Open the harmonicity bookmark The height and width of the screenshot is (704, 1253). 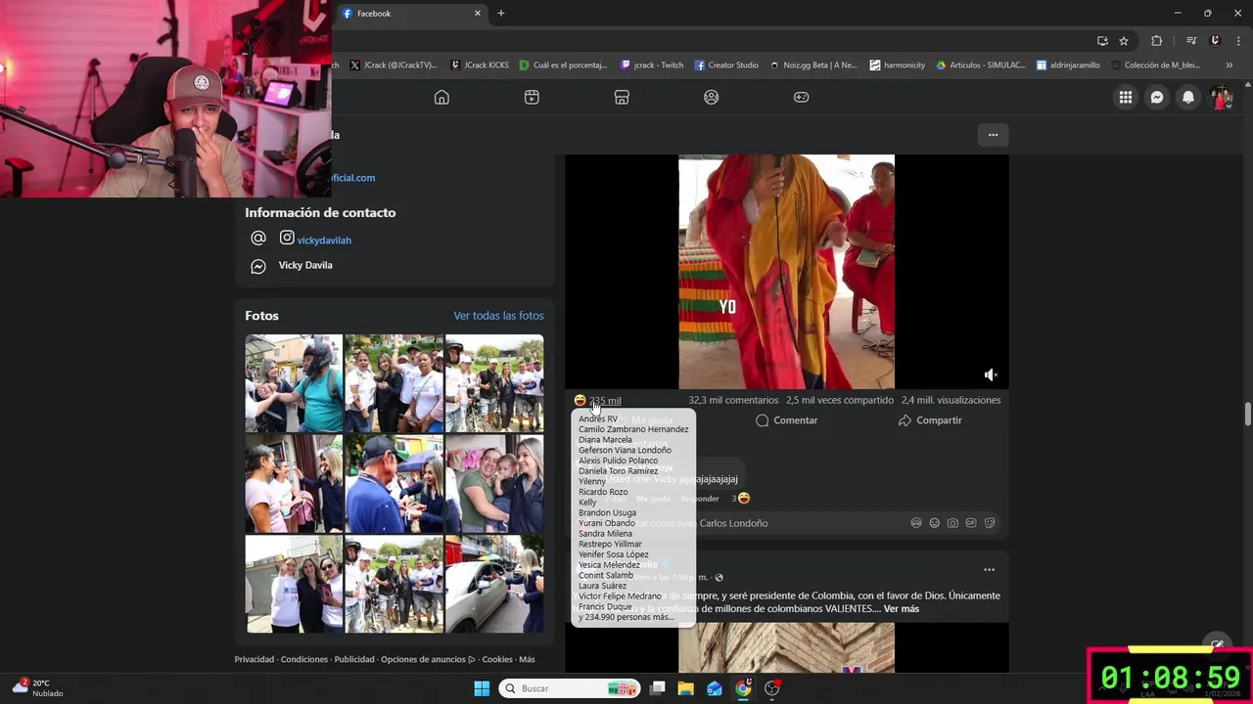[x=898, y=66]
